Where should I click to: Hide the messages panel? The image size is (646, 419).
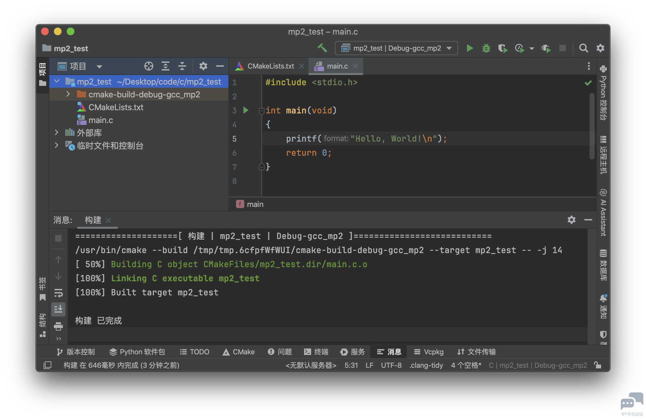(x=588, y=220)
